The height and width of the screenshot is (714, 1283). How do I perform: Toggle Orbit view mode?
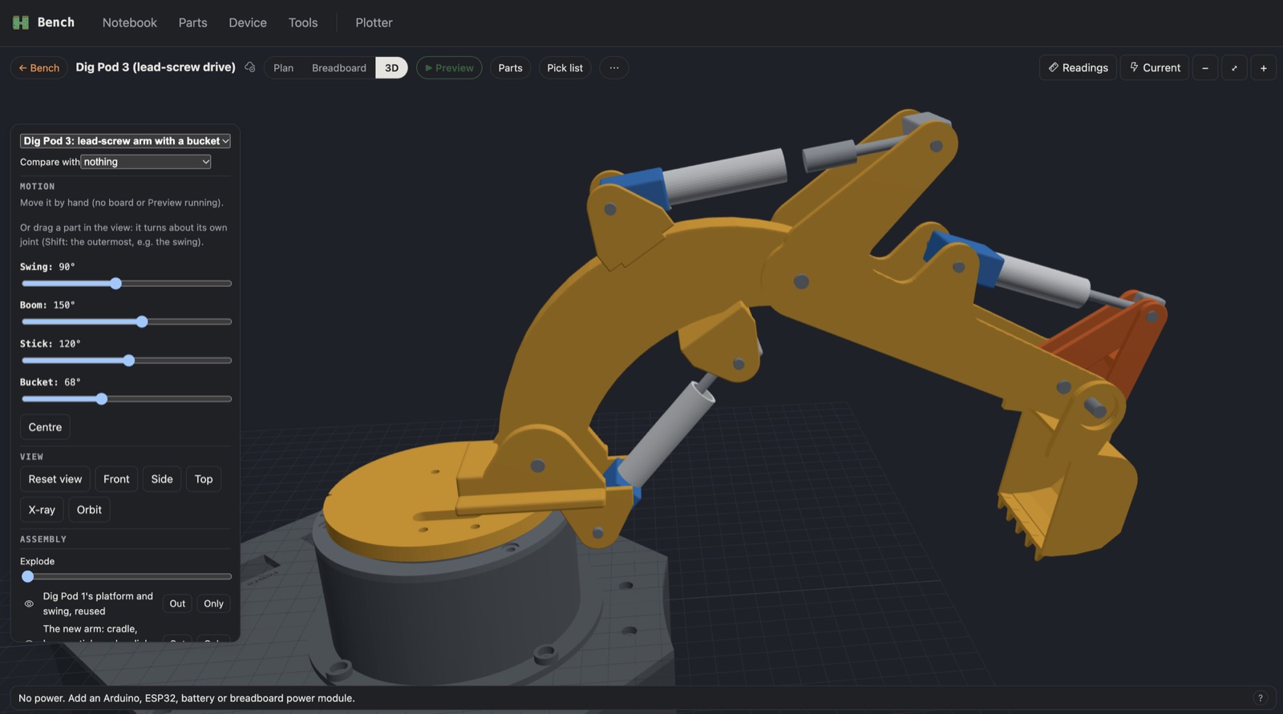pyautogui.click(x=89, y=510)
